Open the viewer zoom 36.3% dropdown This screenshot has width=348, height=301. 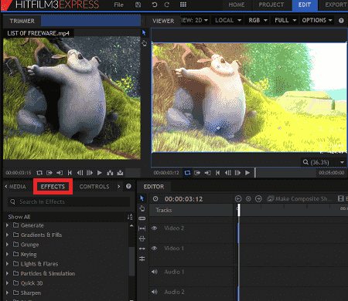pos(324,162)
